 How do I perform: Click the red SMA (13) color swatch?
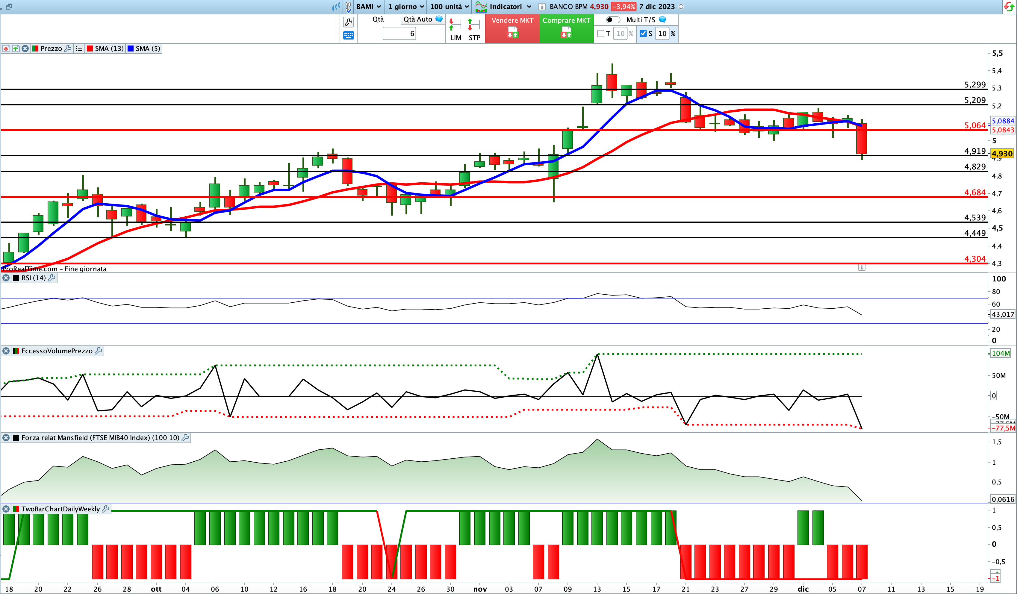pyautogui.click(x=90, y=49)
